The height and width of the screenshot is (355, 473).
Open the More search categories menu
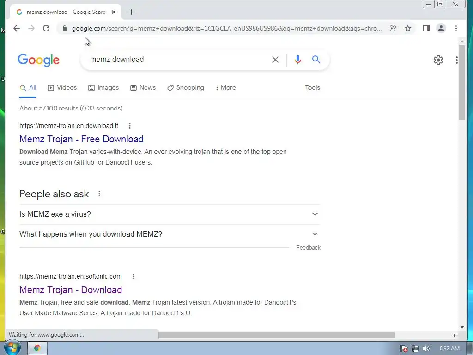[225, 87]
